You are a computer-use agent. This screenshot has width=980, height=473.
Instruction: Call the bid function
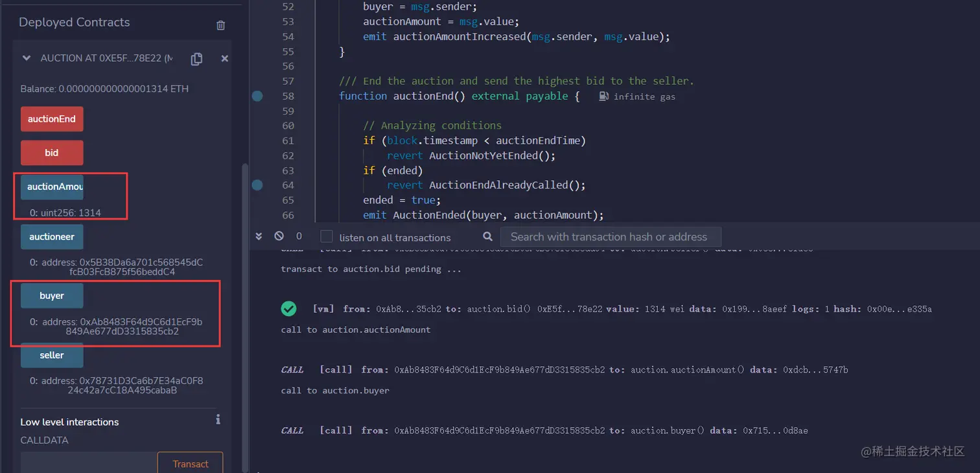(x=51, y=152)
